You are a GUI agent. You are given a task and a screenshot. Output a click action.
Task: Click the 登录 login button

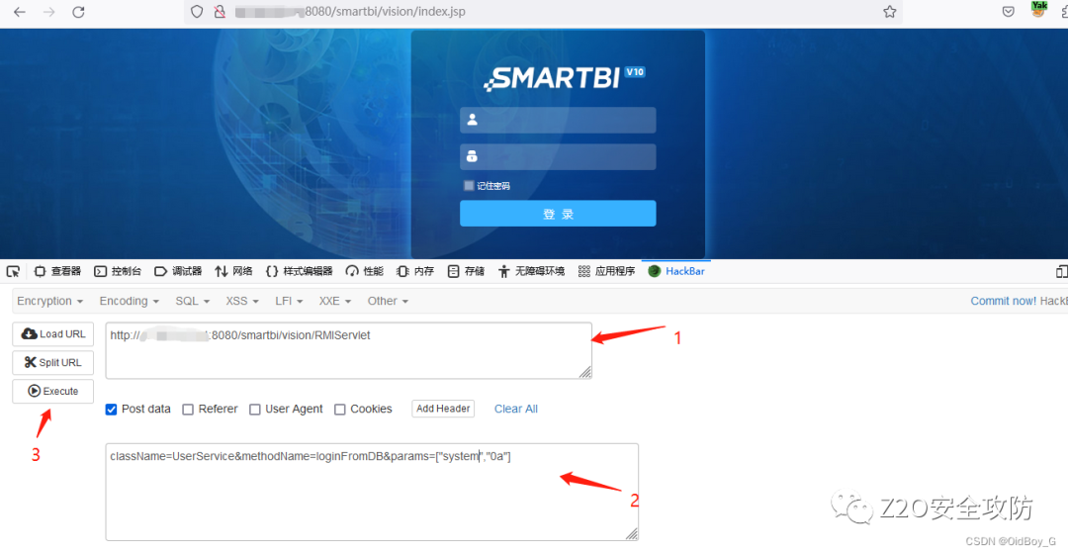click(x=558, y=214)
